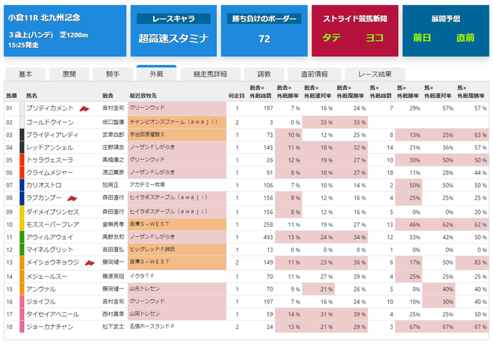The width and height of the screenshot is (493, 344).
Task: Select horse name モズスーパーフレア
Action: [52, 224]
